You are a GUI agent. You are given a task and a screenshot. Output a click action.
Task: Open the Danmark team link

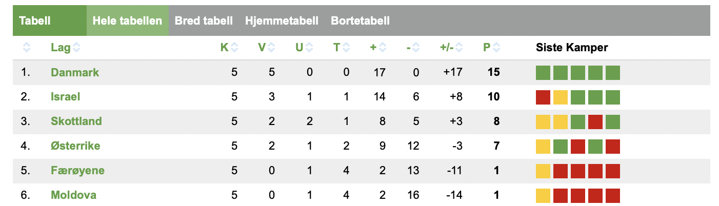pyautogui.click(x=75, y=72)
